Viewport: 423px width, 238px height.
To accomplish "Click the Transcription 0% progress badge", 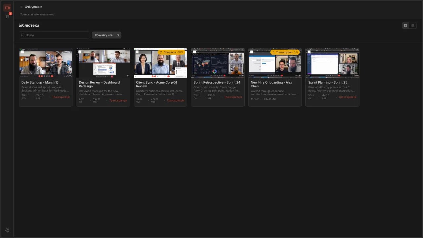I will [285, 52].
